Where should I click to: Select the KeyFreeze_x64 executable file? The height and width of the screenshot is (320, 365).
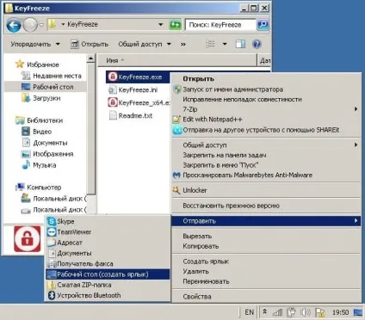pyautogui.click(x=139, y=102)
